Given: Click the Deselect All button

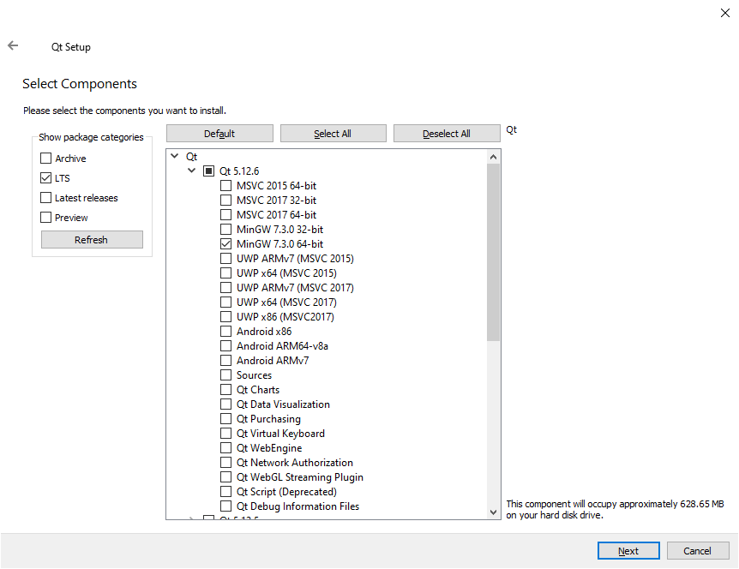Looking at the screenshot, I should pos(447,134).
